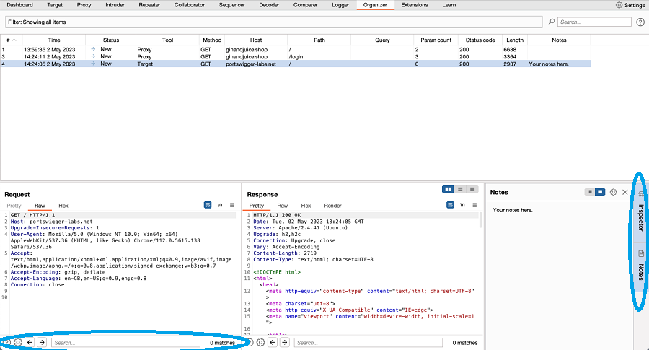Open Notes panel settings gear
649x350 pixels.
613,192
